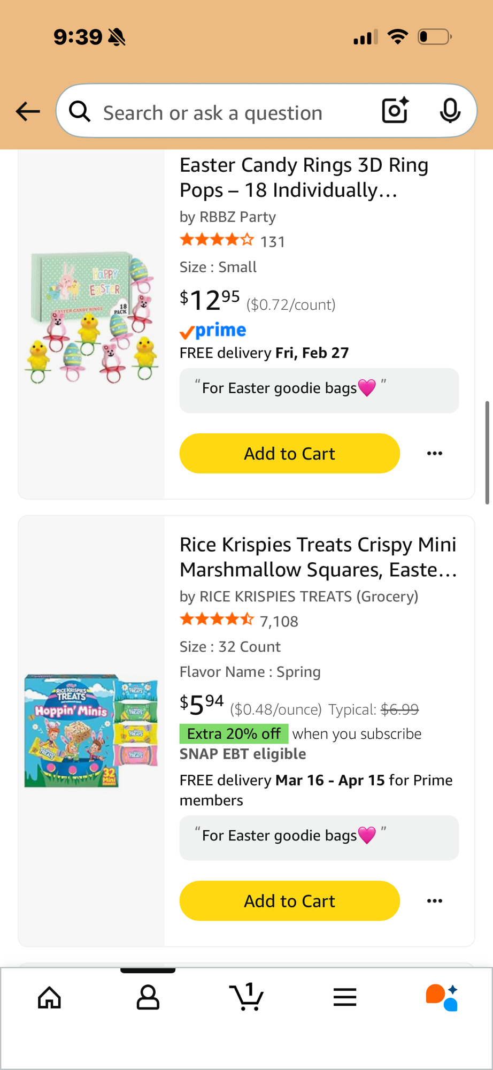Open Rice Krispies Treats product title
This screenshot has height=1070, width=493.
coord(318,557)
